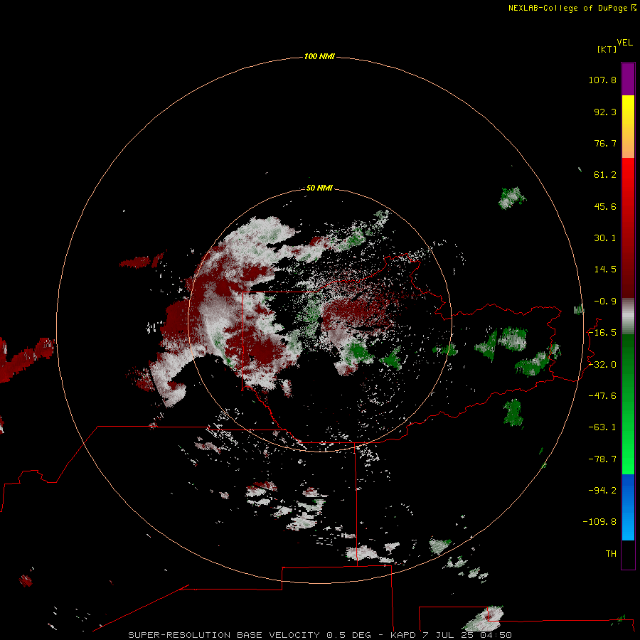Image resolution: width=640 pixels, height=640 pixels.
Task: Click the 61.2 velocity scale value
Action: tap(605, 175)
